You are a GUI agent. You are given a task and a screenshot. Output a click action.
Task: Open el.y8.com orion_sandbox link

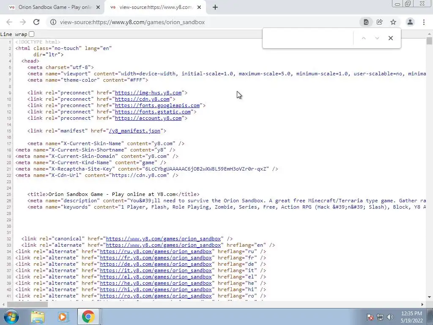pos(156,277)
